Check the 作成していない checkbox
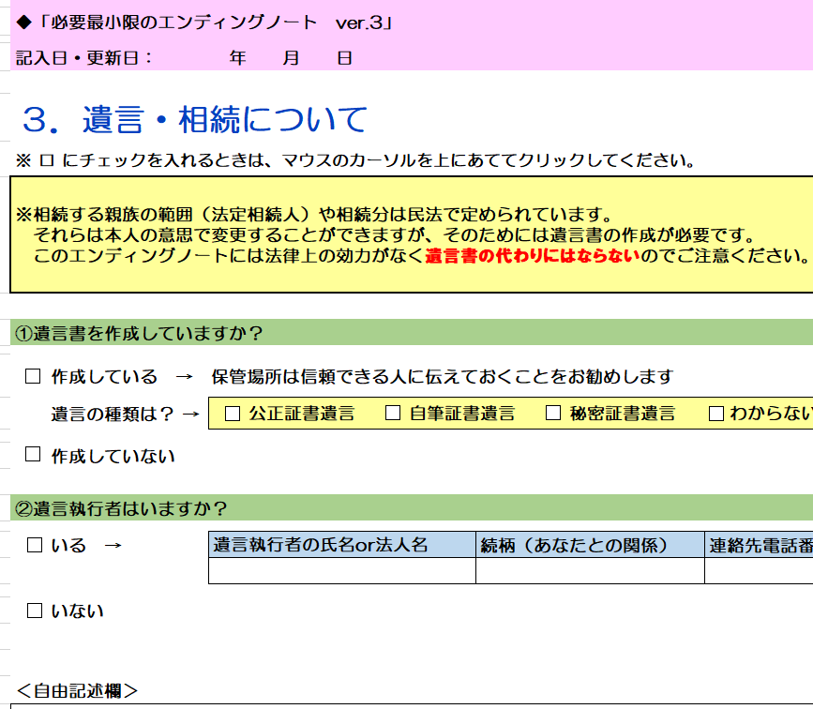Image resolution: width=813 pixels, height=709 pixels. pyautogui.click(x=33, y=454)
